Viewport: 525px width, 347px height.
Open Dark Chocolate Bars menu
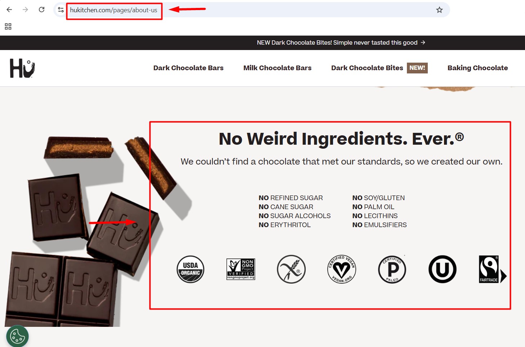click(188, 68)
